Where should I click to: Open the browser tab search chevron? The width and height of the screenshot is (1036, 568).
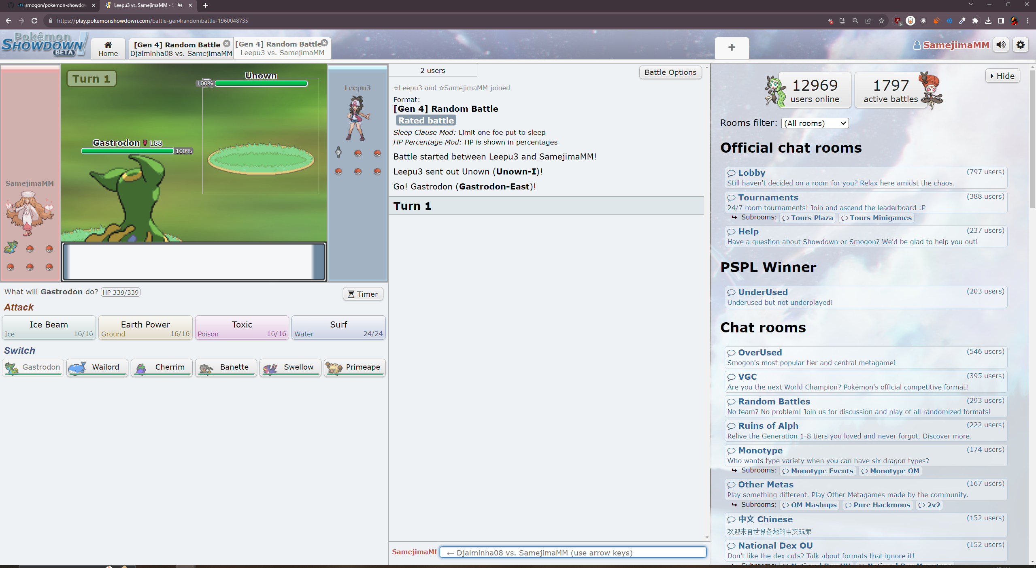pyautogui.click(x=971, y=4)
